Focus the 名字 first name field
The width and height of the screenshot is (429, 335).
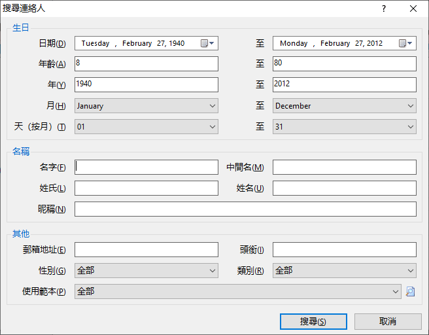146,167
